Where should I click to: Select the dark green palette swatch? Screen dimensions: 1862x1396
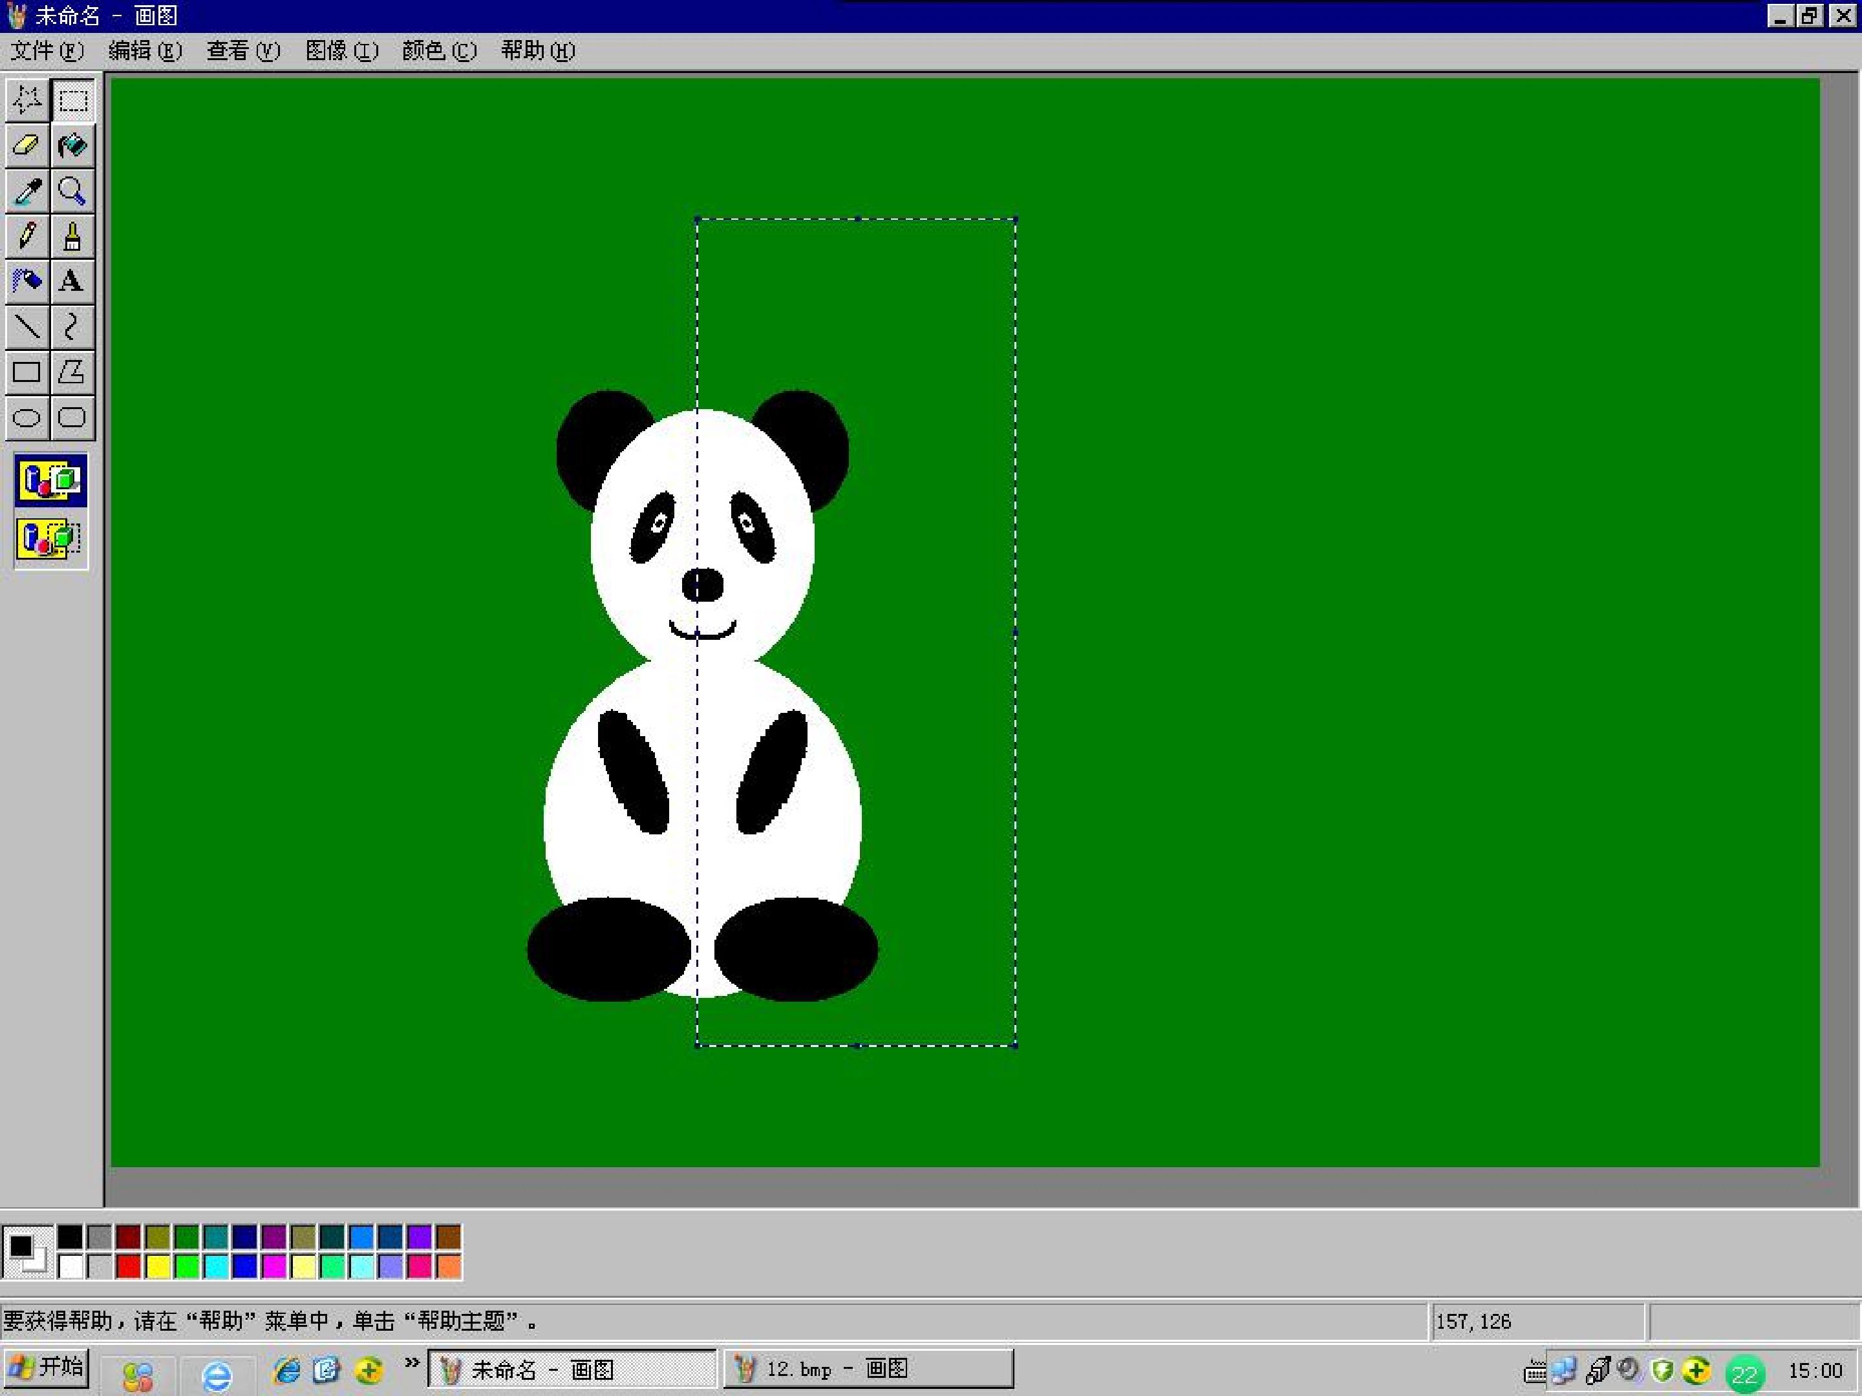point(187,1237)
